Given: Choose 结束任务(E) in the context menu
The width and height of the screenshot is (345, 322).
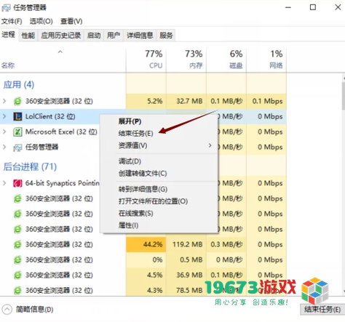Looking at the screenshot, I should (135, 134).
